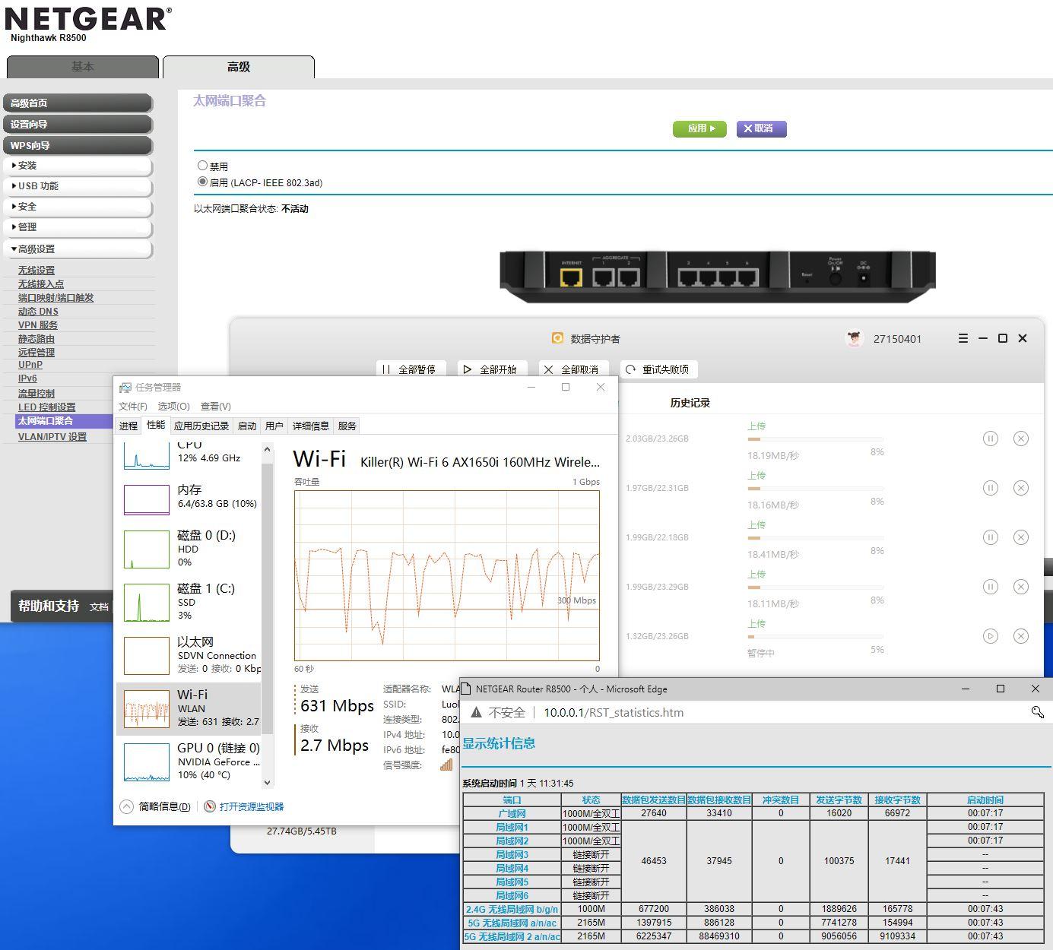Open the VLAN/IPTV 设置 sidebar link

pos(52,436)
